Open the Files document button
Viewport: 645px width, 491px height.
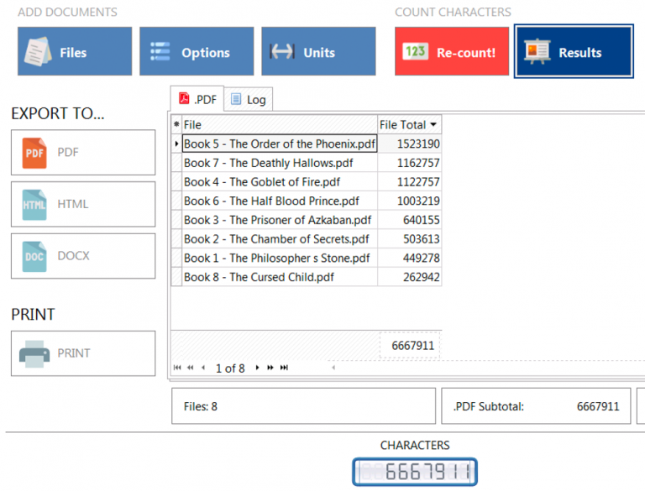75,51
